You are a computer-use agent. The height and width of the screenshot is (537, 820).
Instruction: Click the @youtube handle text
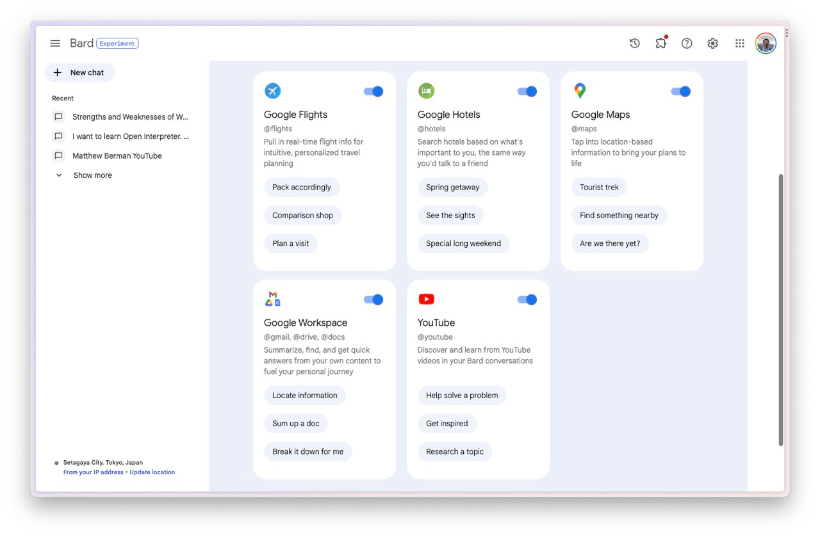[x=435, y=337]
